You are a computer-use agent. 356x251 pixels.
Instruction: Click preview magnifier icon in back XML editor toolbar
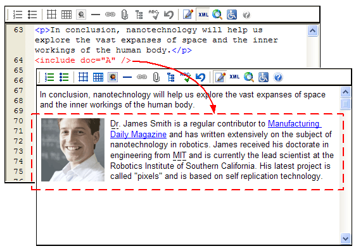click(217, 15)
